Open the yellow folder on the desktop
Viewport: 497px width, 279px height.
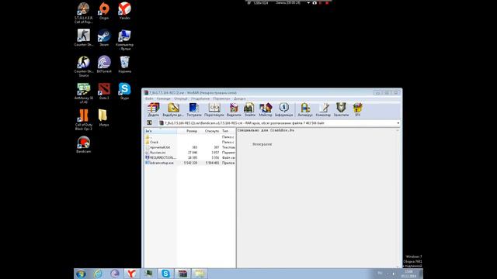[x=104, y=118]
